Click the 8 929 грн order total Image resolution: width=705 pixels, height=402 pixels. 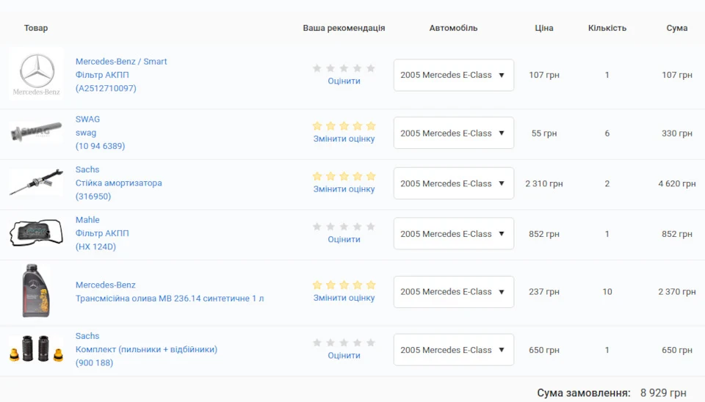click(x=663, y=392)
